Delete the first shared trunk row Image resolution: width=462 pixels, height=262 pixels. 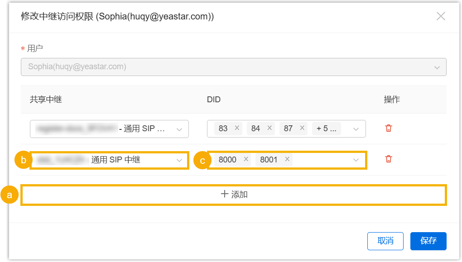[388, 129]
